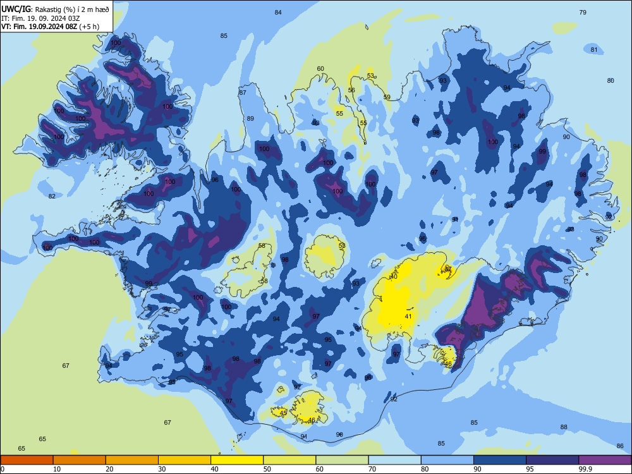Pick the 95–99.9 indigo legend swatch
Screen dimensions: 632x474
[x=552, y=460]
